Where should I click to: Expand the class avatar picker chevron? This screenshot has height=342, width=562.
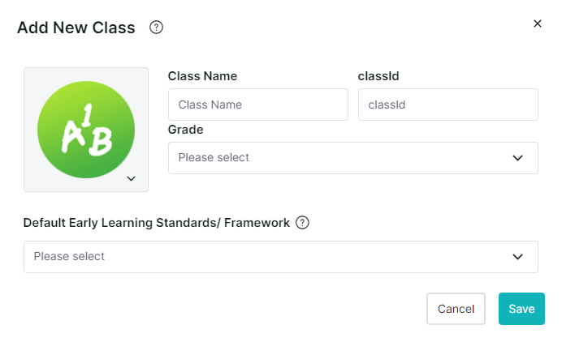[x=132, y=178]
